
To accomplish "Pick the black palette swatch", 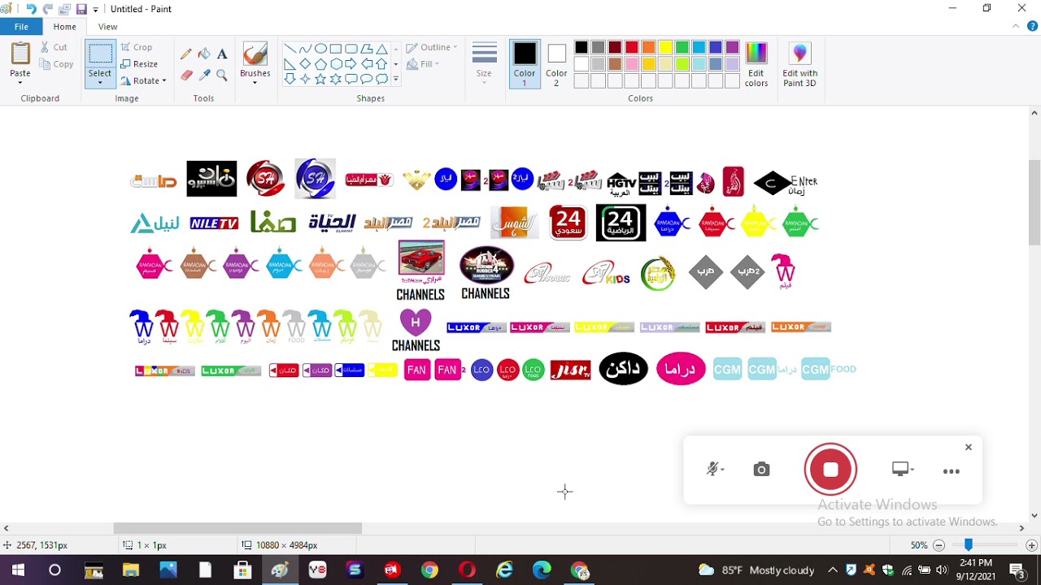I will 581,47.
